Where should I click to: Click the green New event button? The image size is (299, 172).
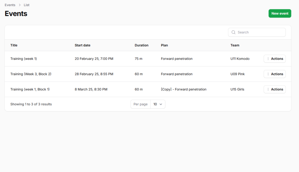(280, 13)
